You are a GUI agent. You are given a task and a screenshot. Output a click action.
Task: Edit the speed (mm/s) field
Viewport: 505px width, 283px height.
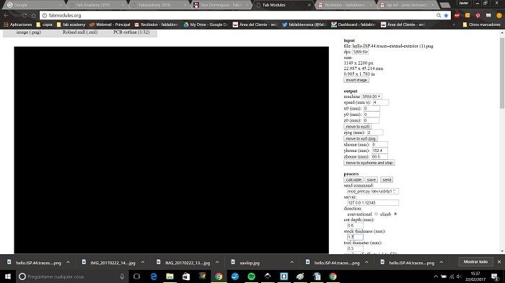pyautogui.click(x=381, y=102)
